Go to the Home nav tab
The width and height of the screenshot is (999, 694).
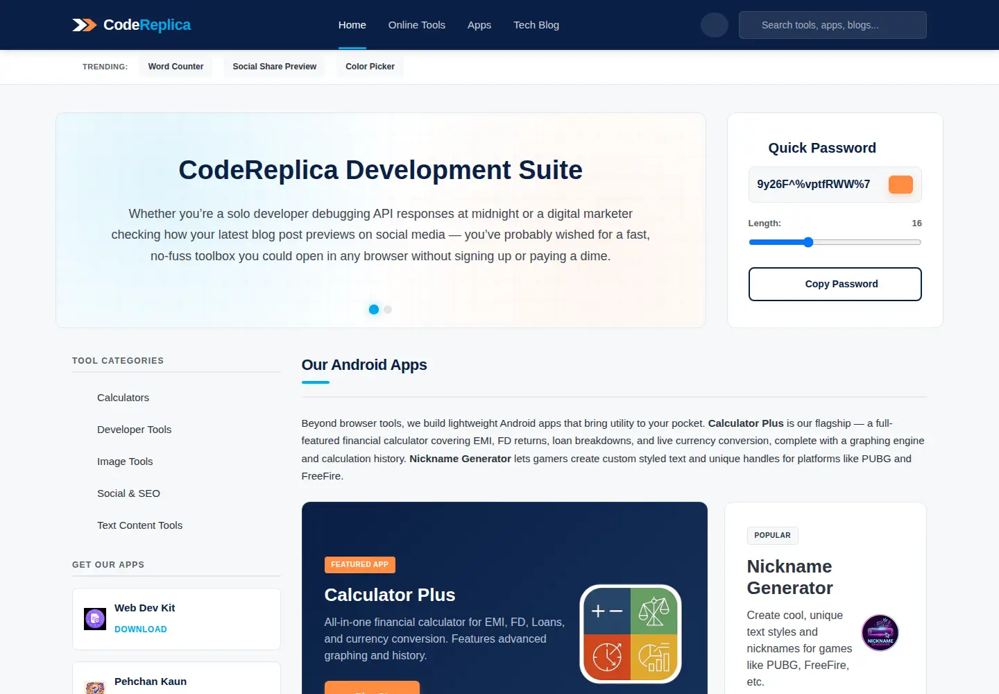pyautogui.click(x=352, y=25)
